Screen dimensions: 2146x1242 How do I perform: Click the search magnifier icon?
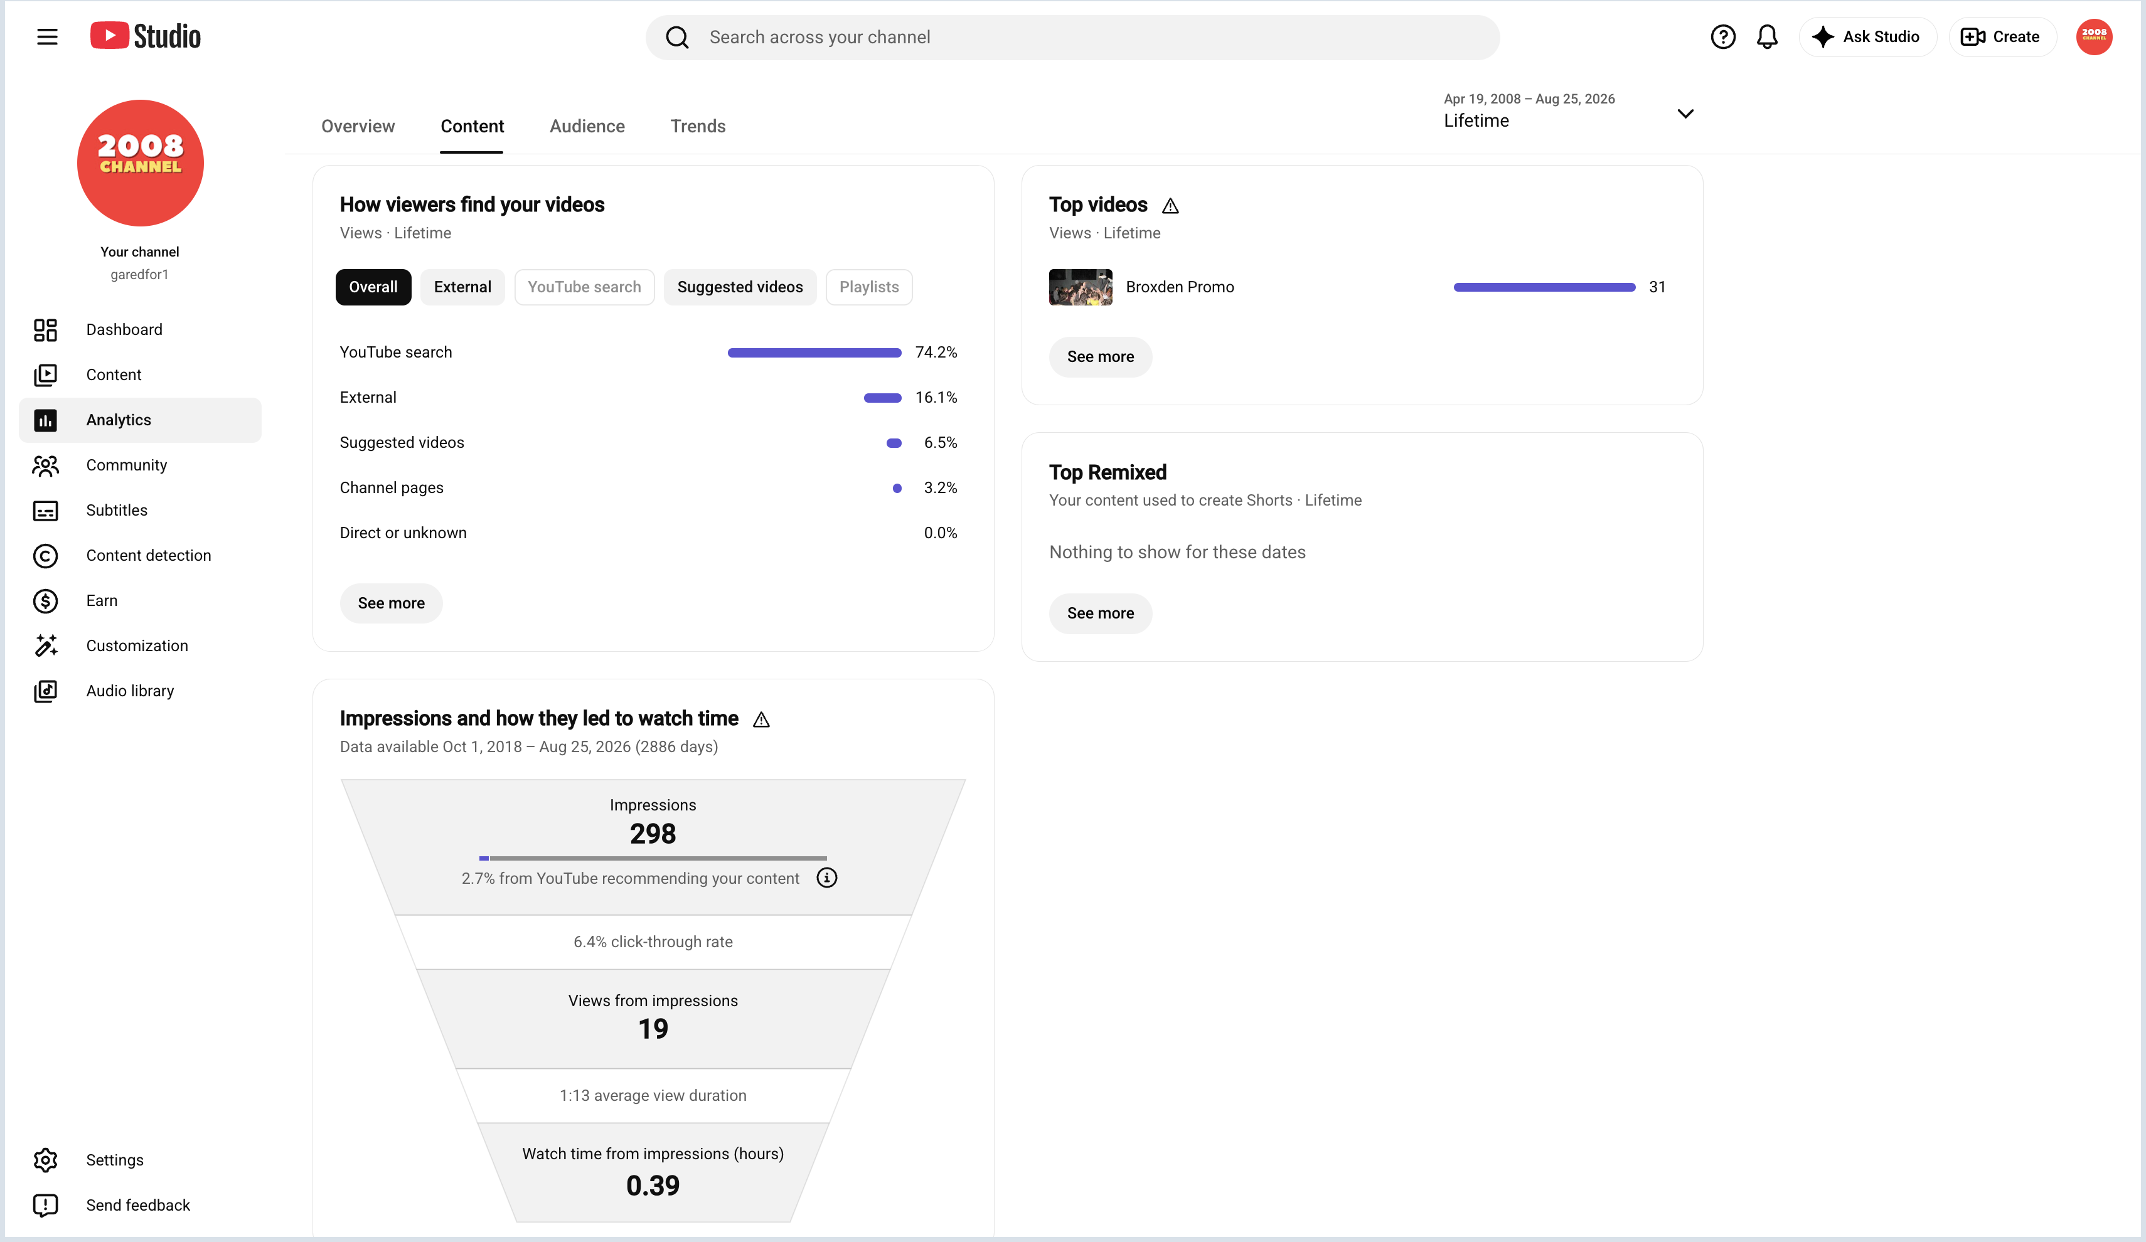(677, 38)
